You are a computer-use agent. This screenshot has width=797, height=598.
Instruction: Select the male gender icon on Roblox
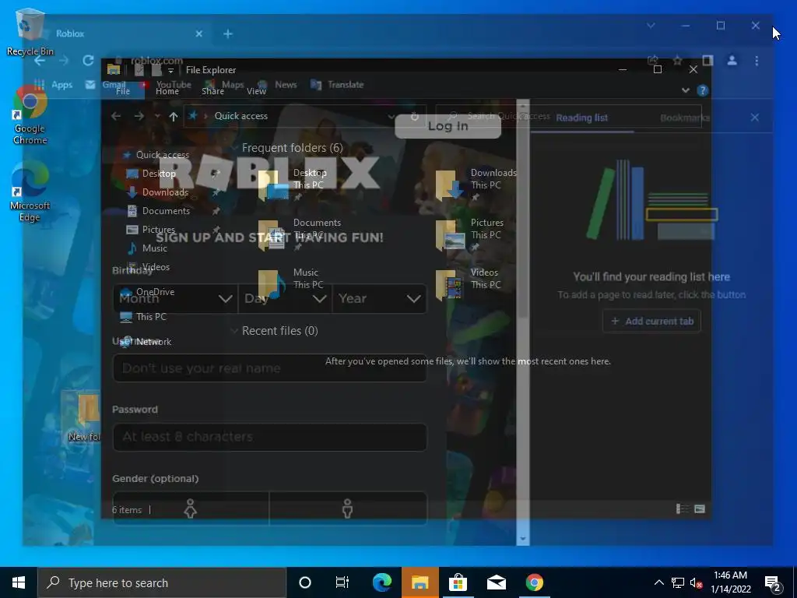(x=348, y=508)
